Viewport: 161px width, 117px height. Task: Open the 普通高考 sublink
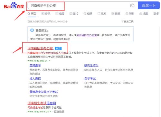pos(35,66)
